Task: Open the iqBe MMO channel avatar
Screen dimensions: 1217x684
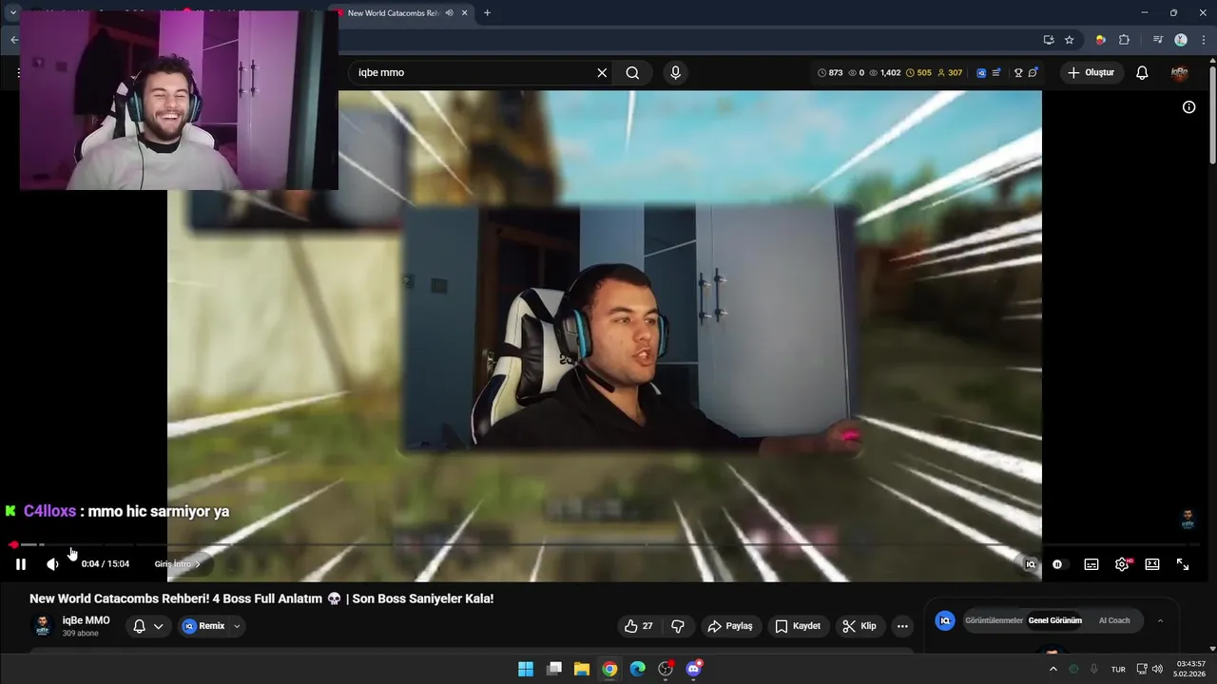Action: 42,625
